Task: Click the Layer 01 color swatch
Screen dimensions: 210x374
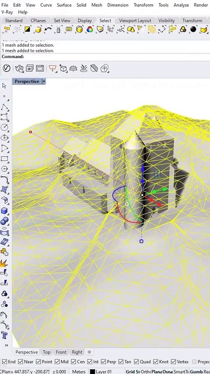Action: pyautogui.click(x=92, y=371)
